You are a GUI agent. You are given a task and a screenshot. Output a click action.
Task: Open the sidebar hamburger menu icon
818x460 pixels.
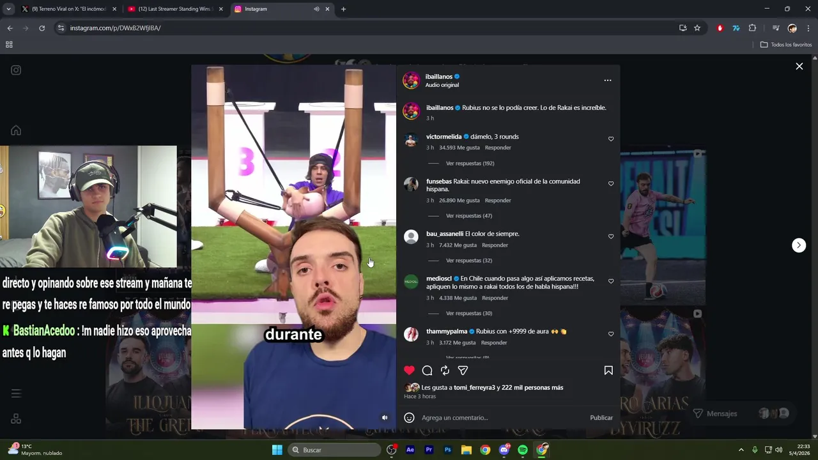pos(16,394)
